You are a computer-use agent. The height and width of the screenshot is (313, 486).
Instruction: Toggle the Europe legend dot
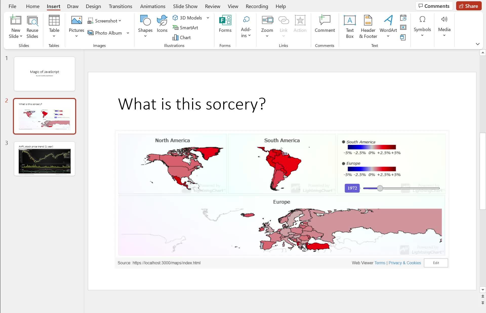(343, 164)
